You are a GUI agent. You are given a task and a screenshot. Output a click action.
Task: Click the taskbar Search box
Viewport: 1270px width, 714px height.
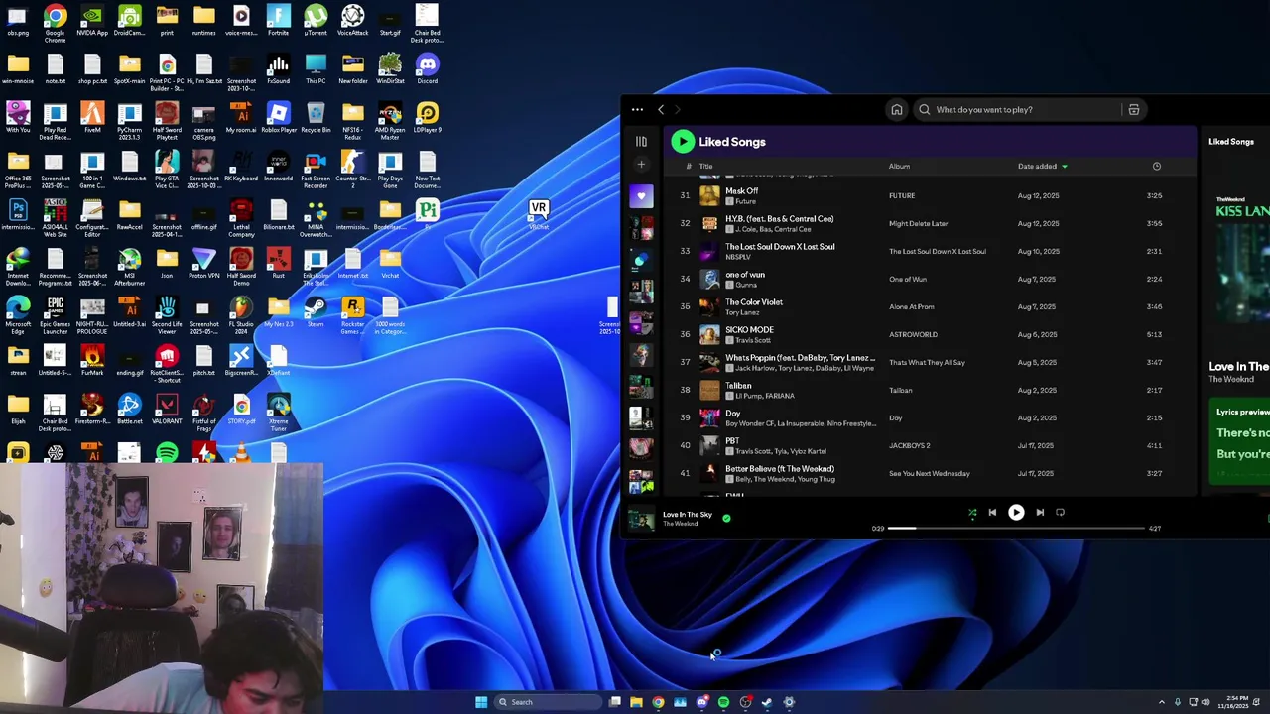coord(549,702)
